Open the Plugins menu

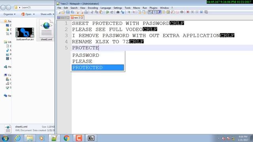pyautogui.click(x=153, y=8)
